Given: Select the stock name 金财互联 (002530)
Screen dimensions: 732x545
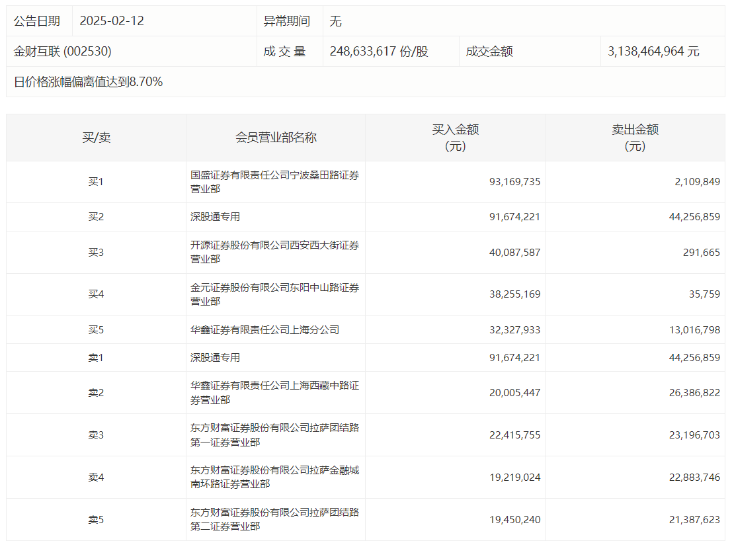Looking at the screenshot, I should coord(63,52).
